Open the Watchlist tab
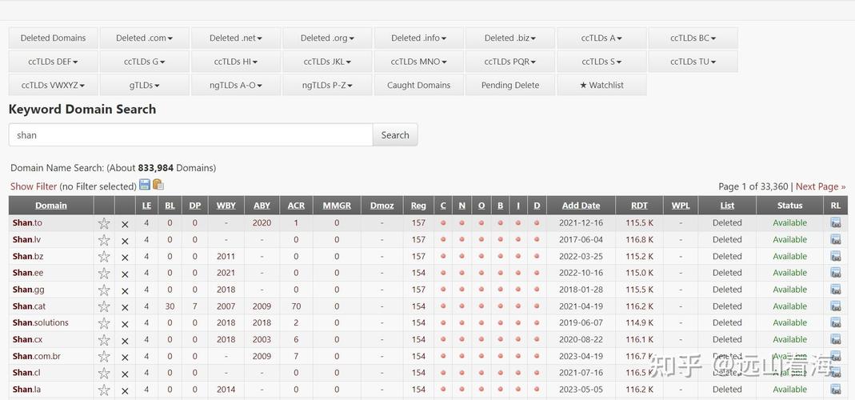Image resolution: width=855 pixels, height=400 pixels. tap(601, 85)
